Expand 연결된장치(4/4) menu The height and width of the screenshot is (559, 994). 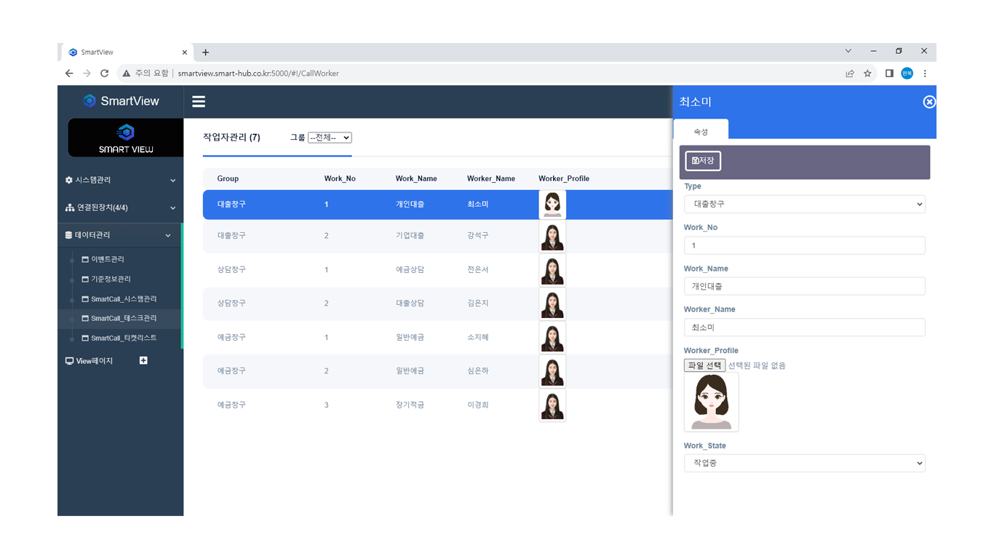120,207
